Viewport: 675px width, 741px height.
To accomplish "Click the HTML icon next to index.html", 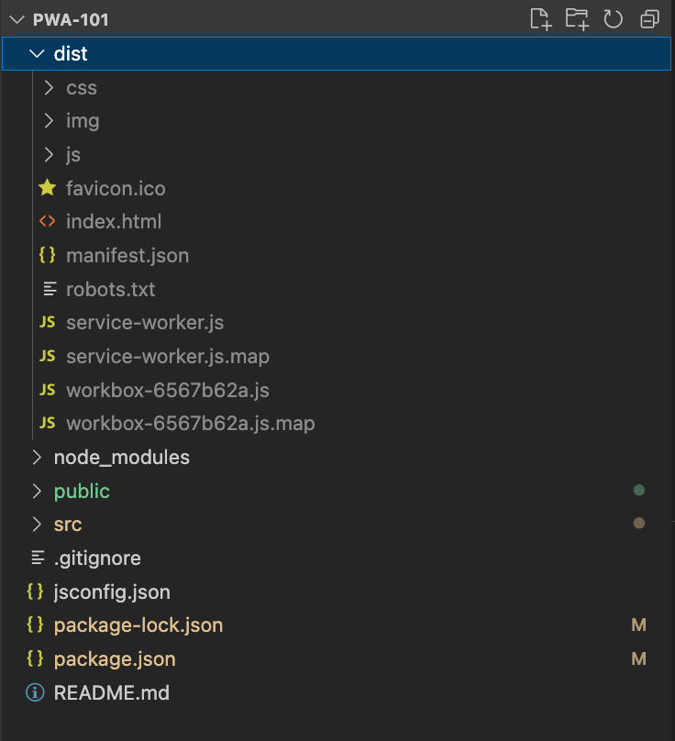I will (x=48, y=222).
